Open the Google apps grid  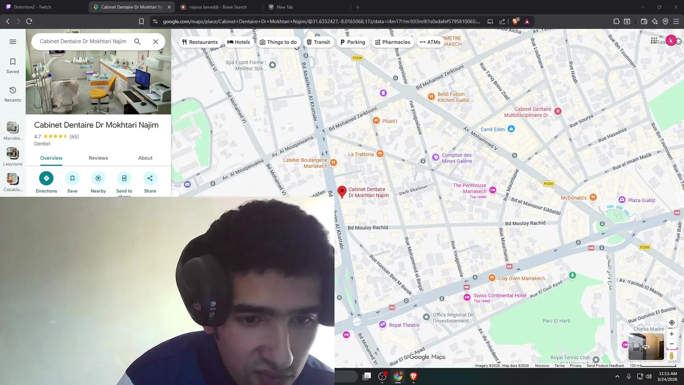coord(654,41)
